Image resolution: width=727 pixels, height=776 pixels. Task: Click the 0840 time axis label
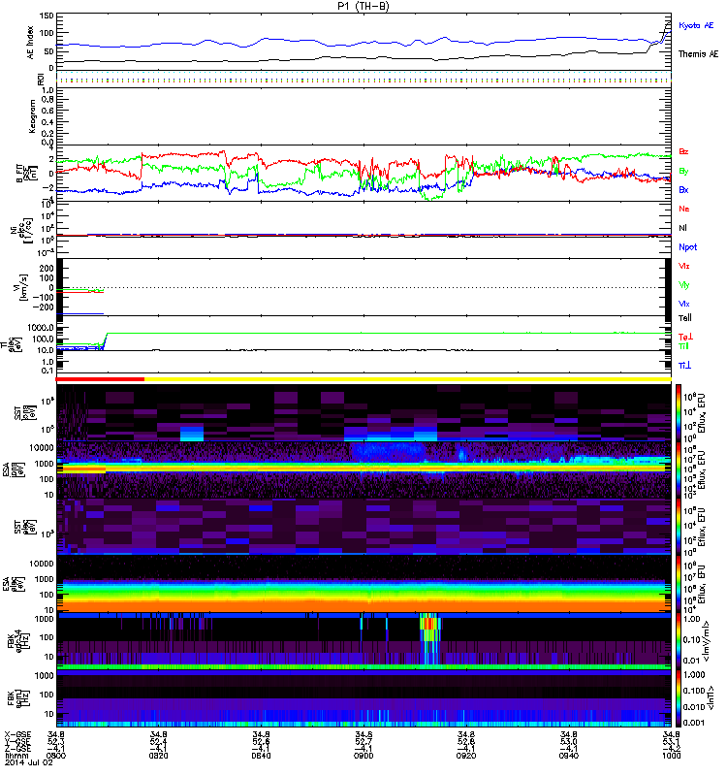click(x=261, y=756)
